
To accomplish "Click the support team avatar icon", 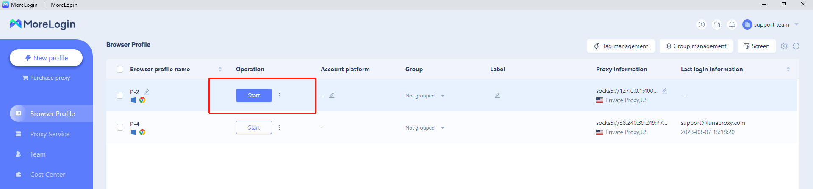I will (x=747, y=24).
